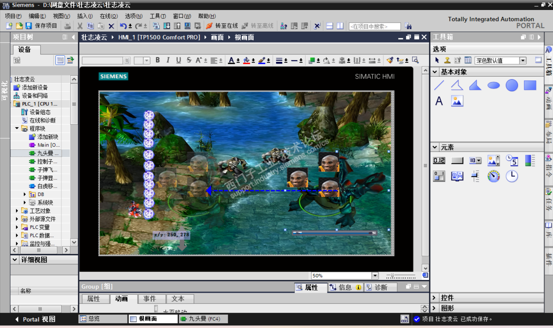Screen dimensions: 553x328
Task: Pick the Gauge element in the toolbox
Action: [493, 176]
